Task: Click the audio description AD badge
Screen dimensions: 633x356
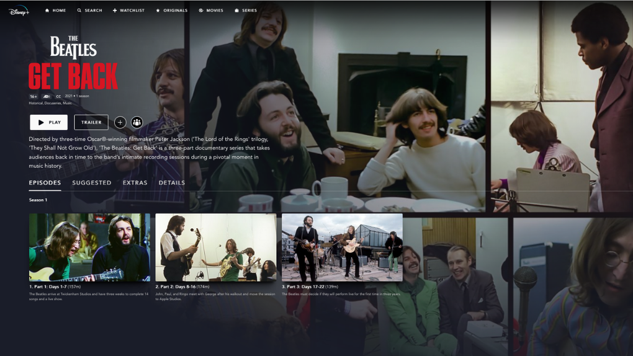Action: 47,97
